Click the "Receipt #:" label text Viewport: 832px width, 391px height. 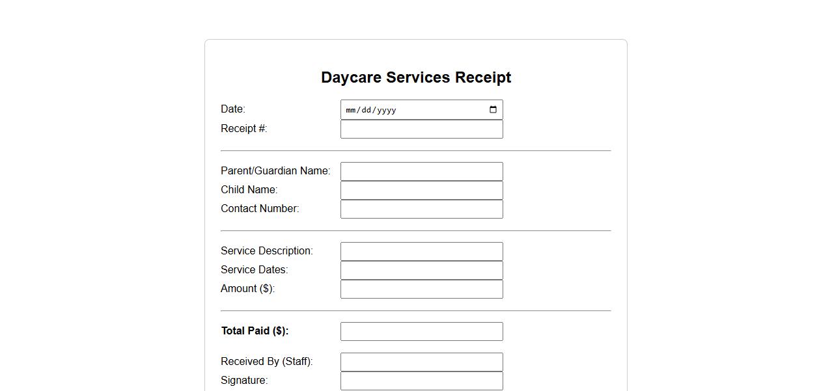243,129
